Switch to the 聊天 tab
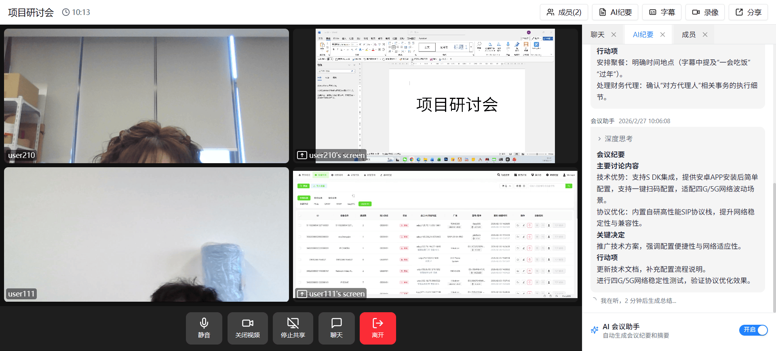 click(x=597, y=35)
